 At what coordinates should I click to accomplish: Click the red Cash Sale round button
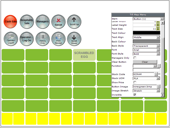10,22
